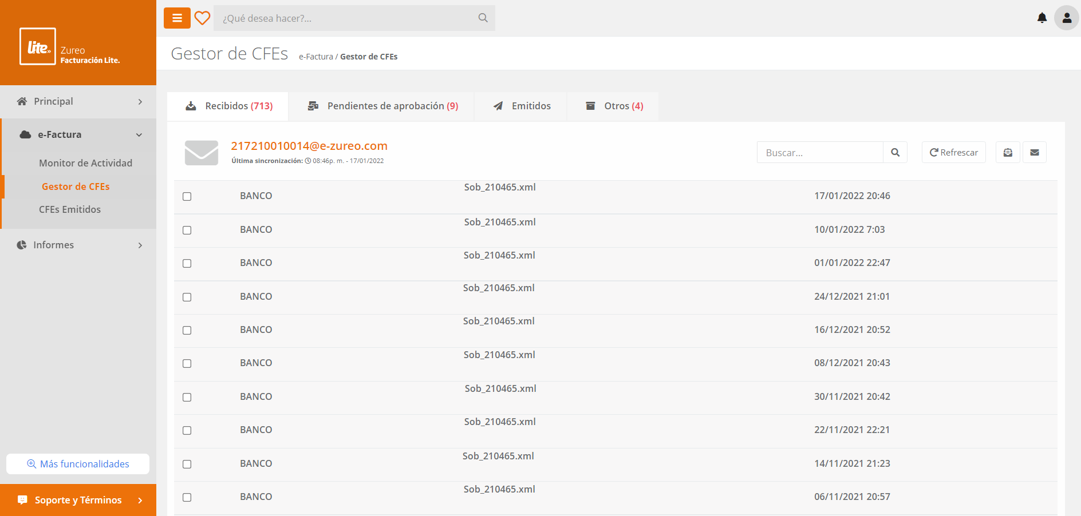1081x516 pixels.
Task: Switch to Pendientes de aprobación tab
Action: coord(382,106)
